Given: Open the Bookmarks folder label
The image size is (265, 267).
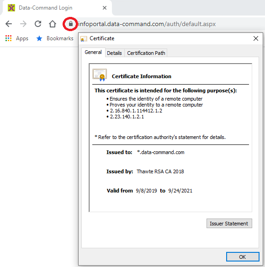Looking at the screenshot, I should coord(60,38).
